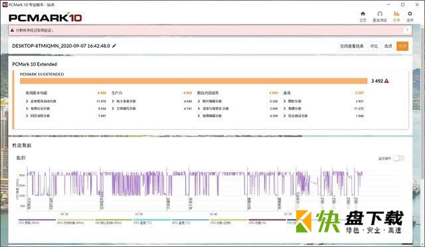Toggle the CPU frequency legend series

[37, 221]
